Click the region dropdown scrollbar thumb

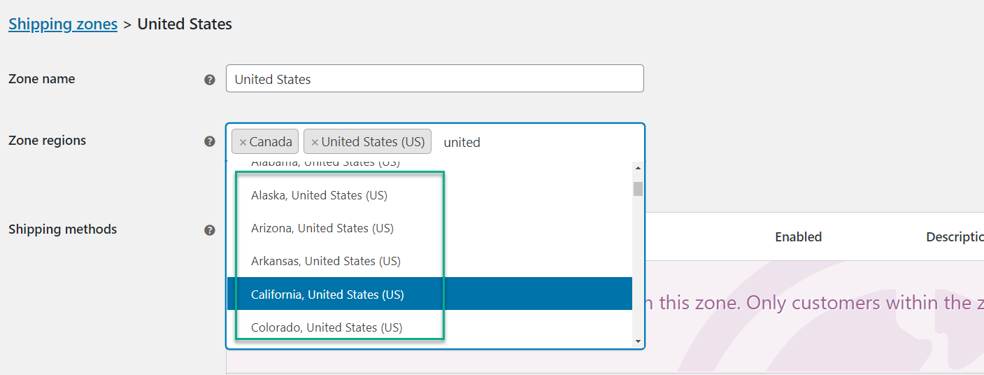[x=638, y=189]
